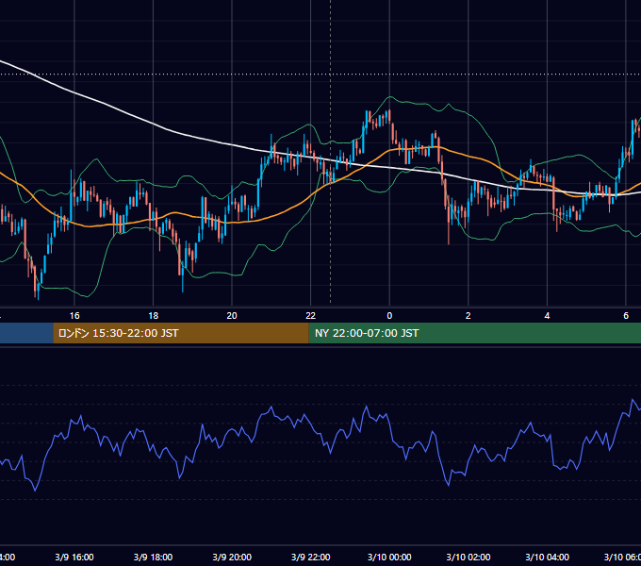Click the hour label 6 on the price chart axis
The image size is (641, 566).
point(626,316)
